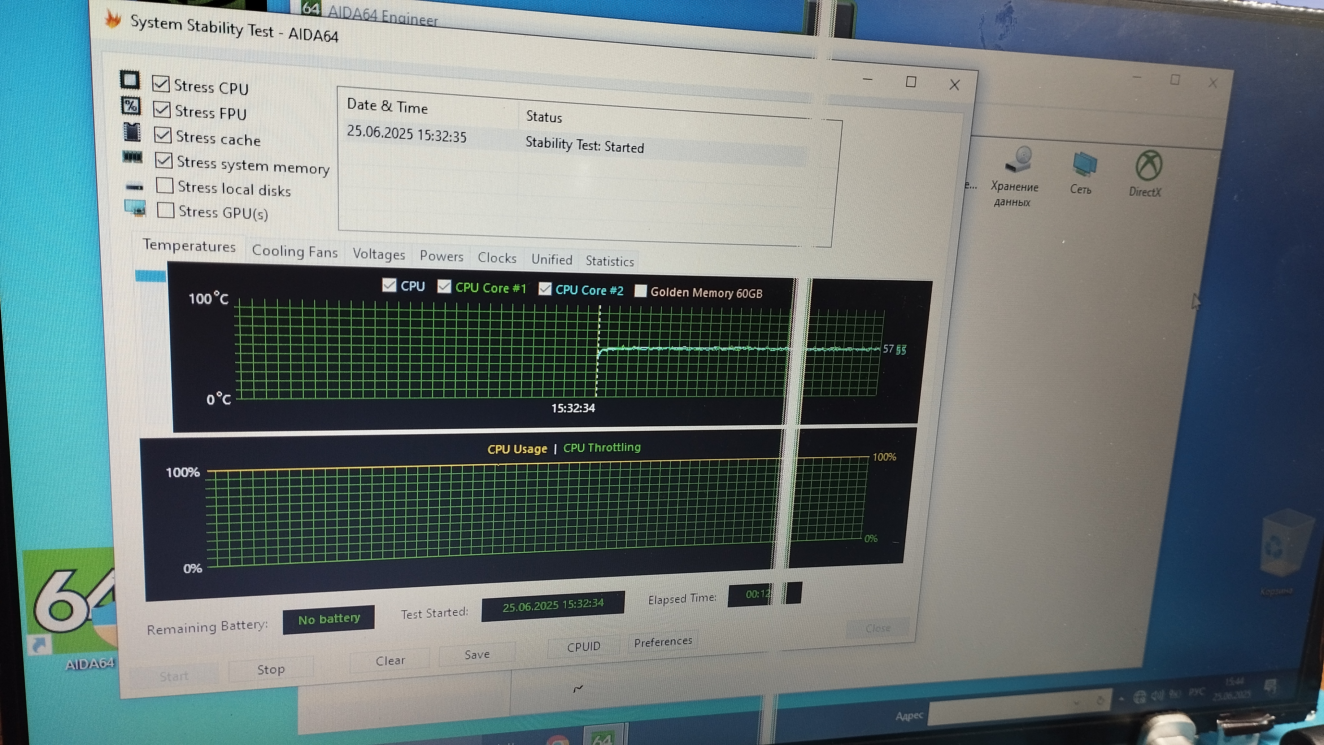1324x745 pixels.
Task: Switch to the Statistics tab
Action: point(609,261)
